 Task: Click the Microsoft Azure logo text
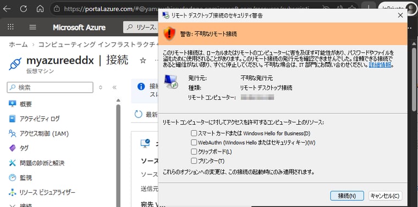coord(79,27)
